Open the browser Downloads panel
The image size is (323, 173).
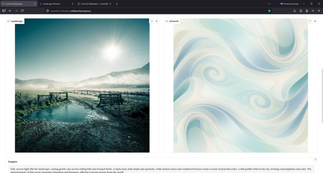tap(295, 11)
